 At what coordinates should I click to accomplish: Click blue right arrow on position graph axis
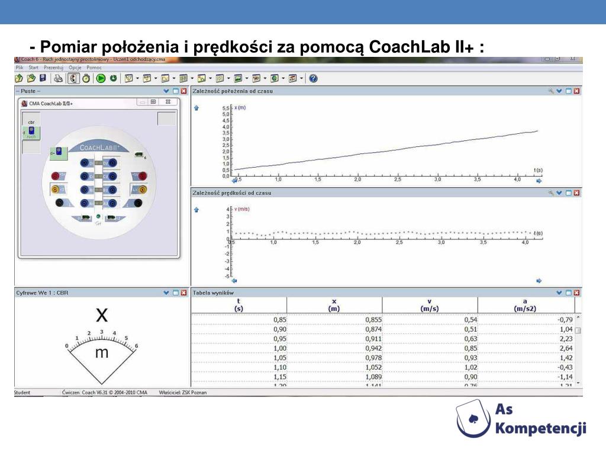click(539, 181)
